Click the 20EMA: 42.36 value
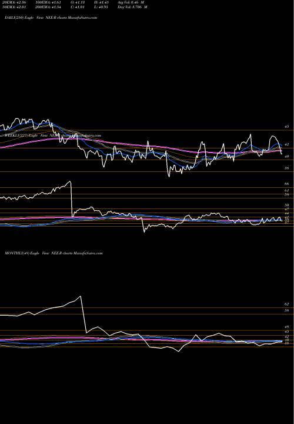Image resolution: width=294 pixels, height=424 pixels. (x=14, y=2)
